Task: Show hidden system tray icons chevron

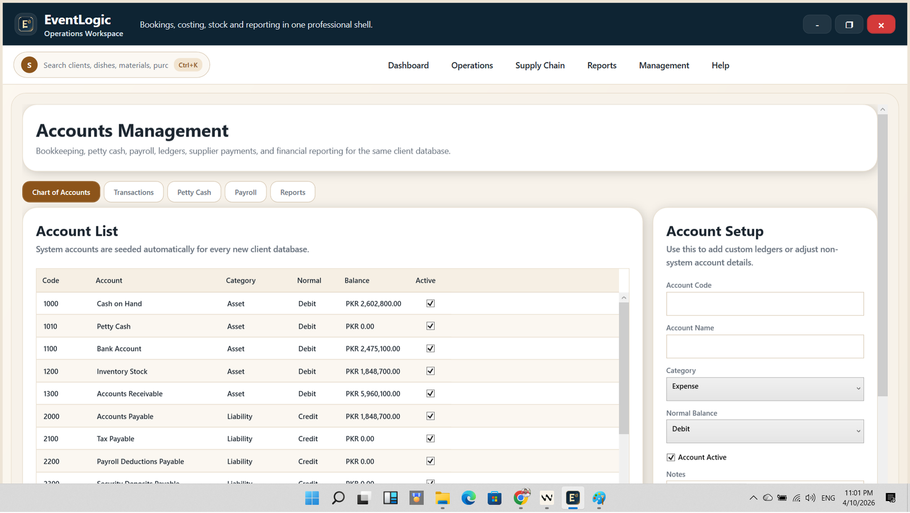Action: (x=753, y=498)
